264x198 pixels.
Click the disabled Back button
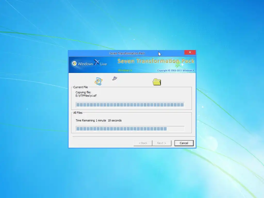143,143
